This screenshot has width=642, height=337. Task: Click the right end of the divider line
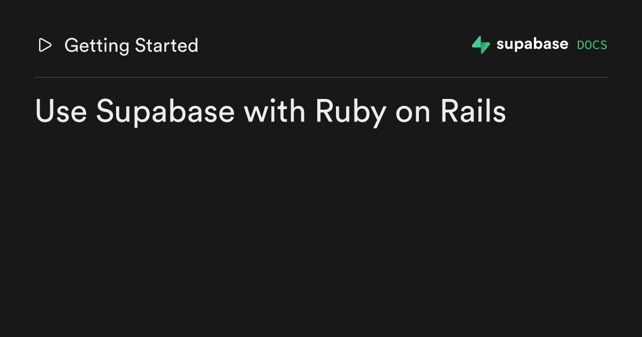tap(606, 78)
